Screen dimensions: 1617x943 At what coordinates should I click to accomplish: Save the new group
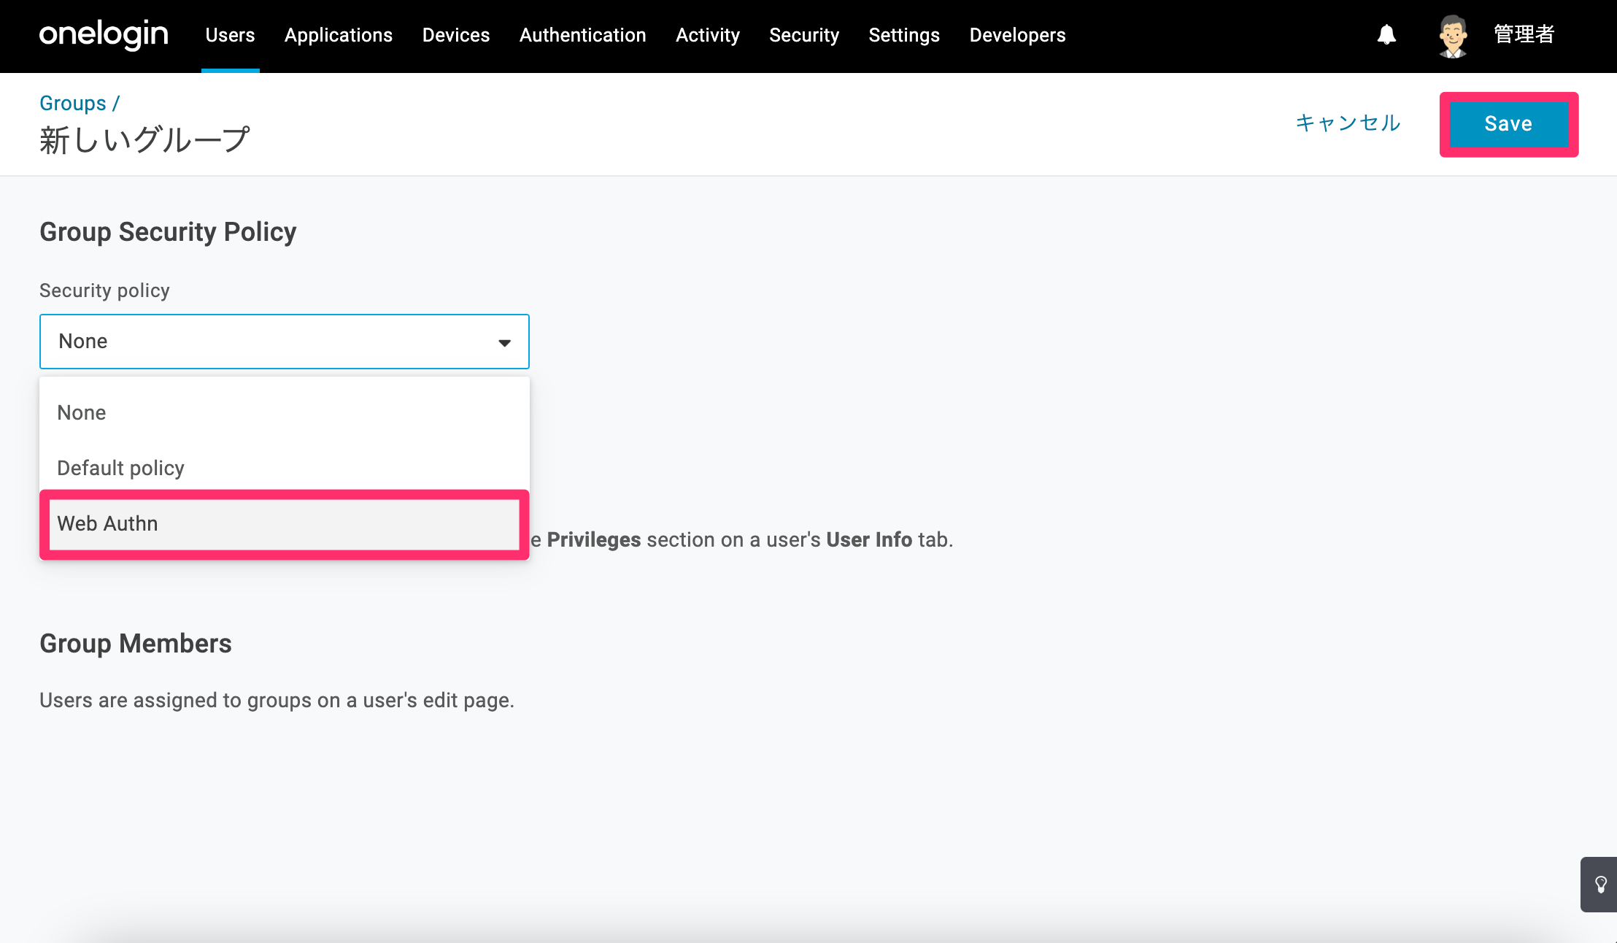tap(1508, 124)
